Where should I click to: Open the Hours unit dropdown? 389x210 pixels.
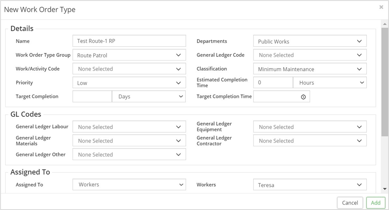pyautogui.click(x=330, y=83)
